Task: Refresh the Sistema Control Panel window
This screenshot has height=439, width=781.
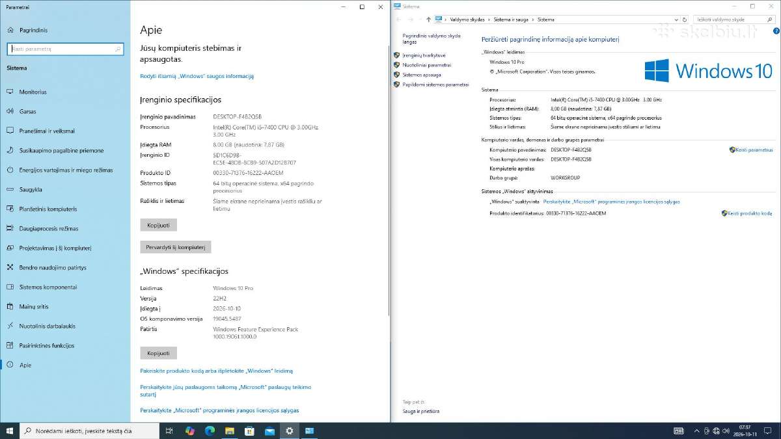Action: (x=684, y=20)
